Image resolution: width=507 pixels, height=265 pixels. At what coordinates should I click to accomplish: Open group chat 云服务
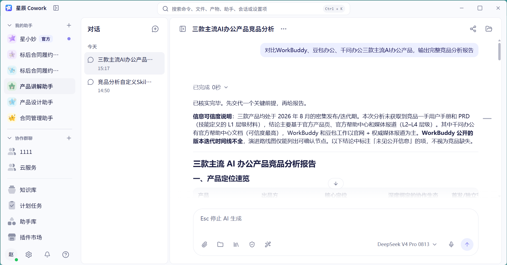[x=40, y=168]
